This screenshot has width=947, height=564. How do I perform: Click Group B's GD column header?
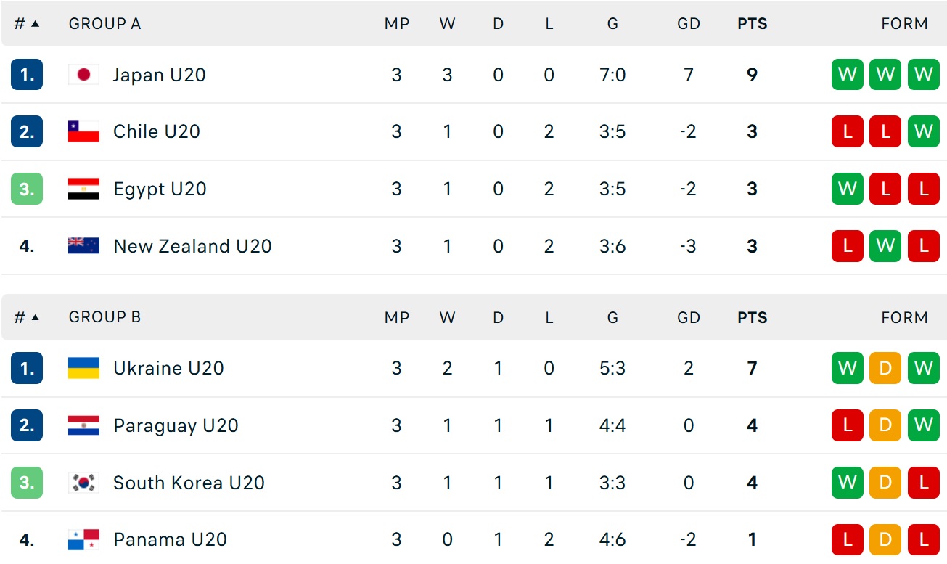688,318
